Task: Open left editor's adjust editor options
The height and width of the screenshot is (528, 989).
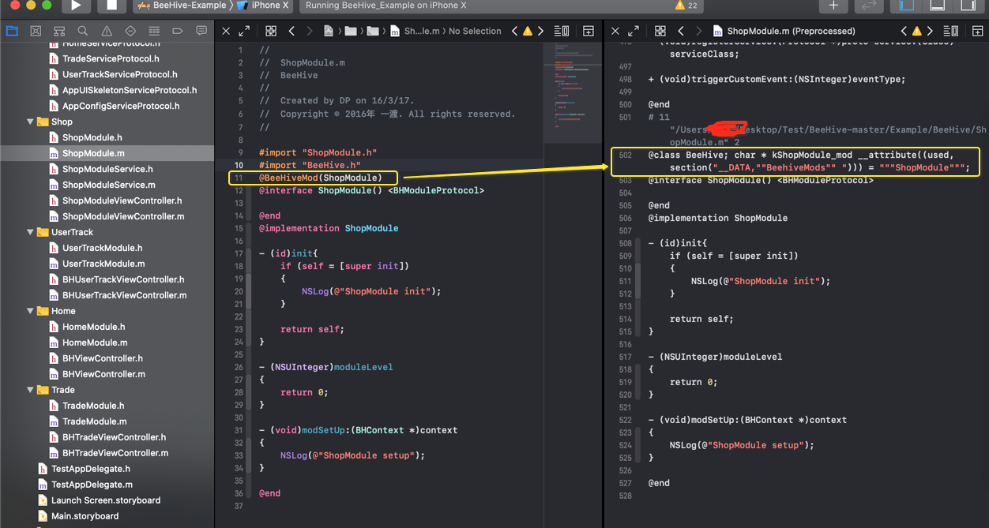Action: (x=562, y=32)
